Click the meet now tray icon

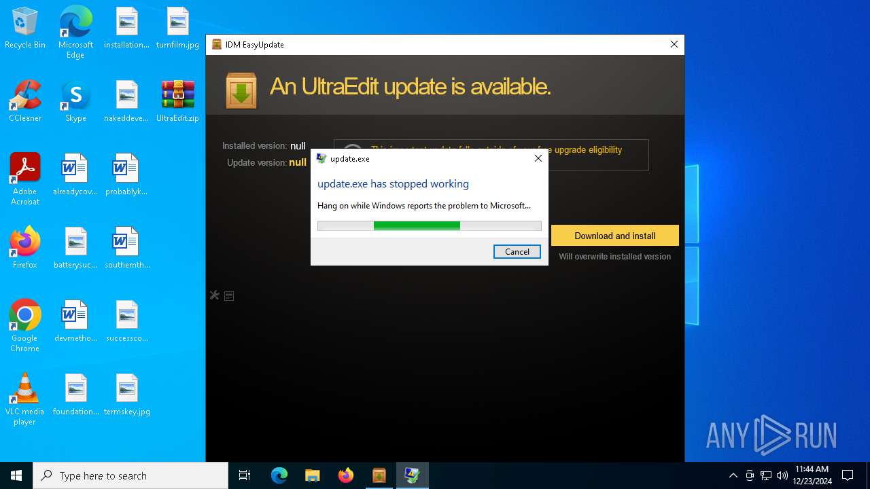(750, 475)
